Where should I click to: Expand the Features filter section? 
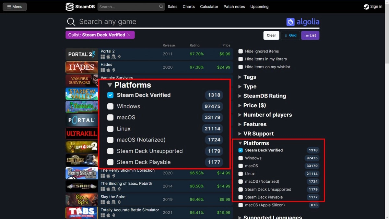click(253, 124)
